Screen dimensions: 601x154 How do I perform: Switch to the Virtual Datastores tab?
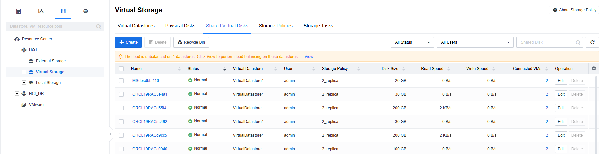pyautogui.click(x=136, y=26)
